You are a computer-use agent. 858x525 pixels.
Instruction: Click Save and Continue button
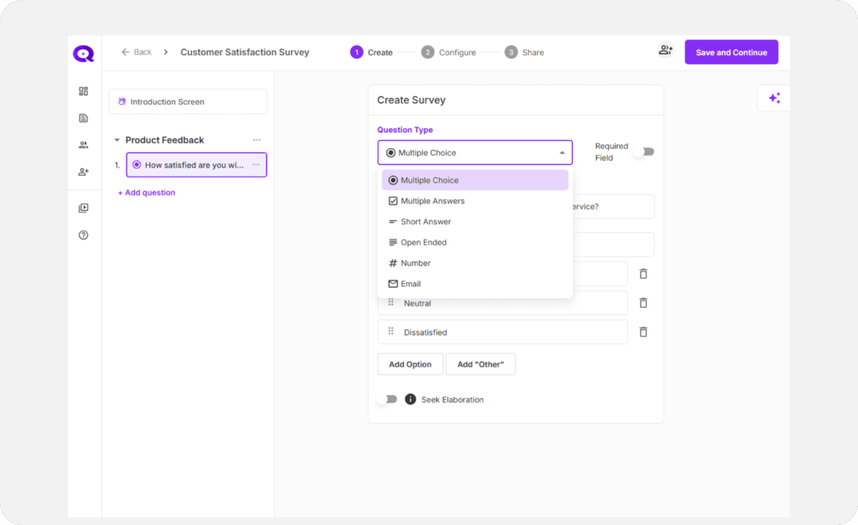731,52
